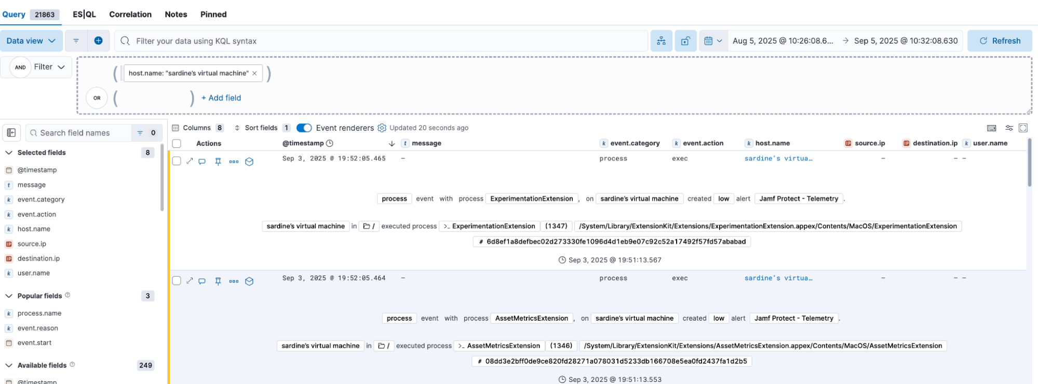Open more actions for ExperimentationExtension row

point(234,161)
